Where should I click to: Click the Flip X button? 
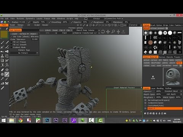pyautogui.click(x=62, y=30)
